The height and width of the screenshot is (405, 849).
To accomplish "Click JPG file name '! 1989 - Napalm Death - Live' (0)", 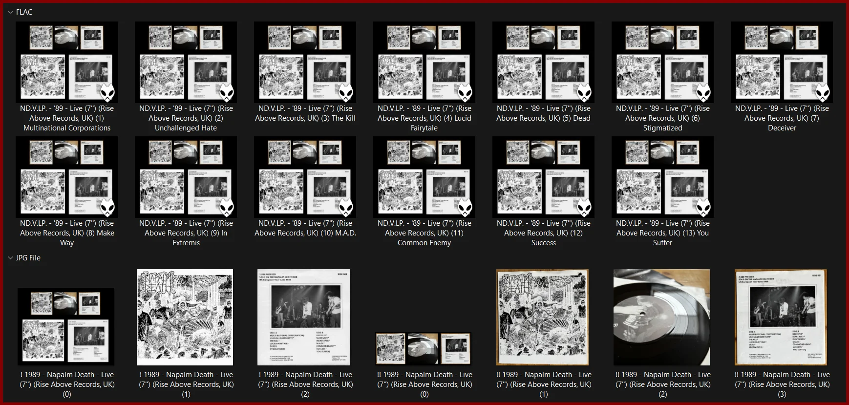I will 67,384.
